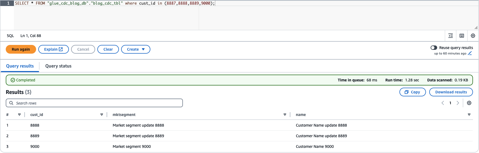479x153 pixels.
Task: Open editor preferences gear icon
Action: [x=473, y=36]
